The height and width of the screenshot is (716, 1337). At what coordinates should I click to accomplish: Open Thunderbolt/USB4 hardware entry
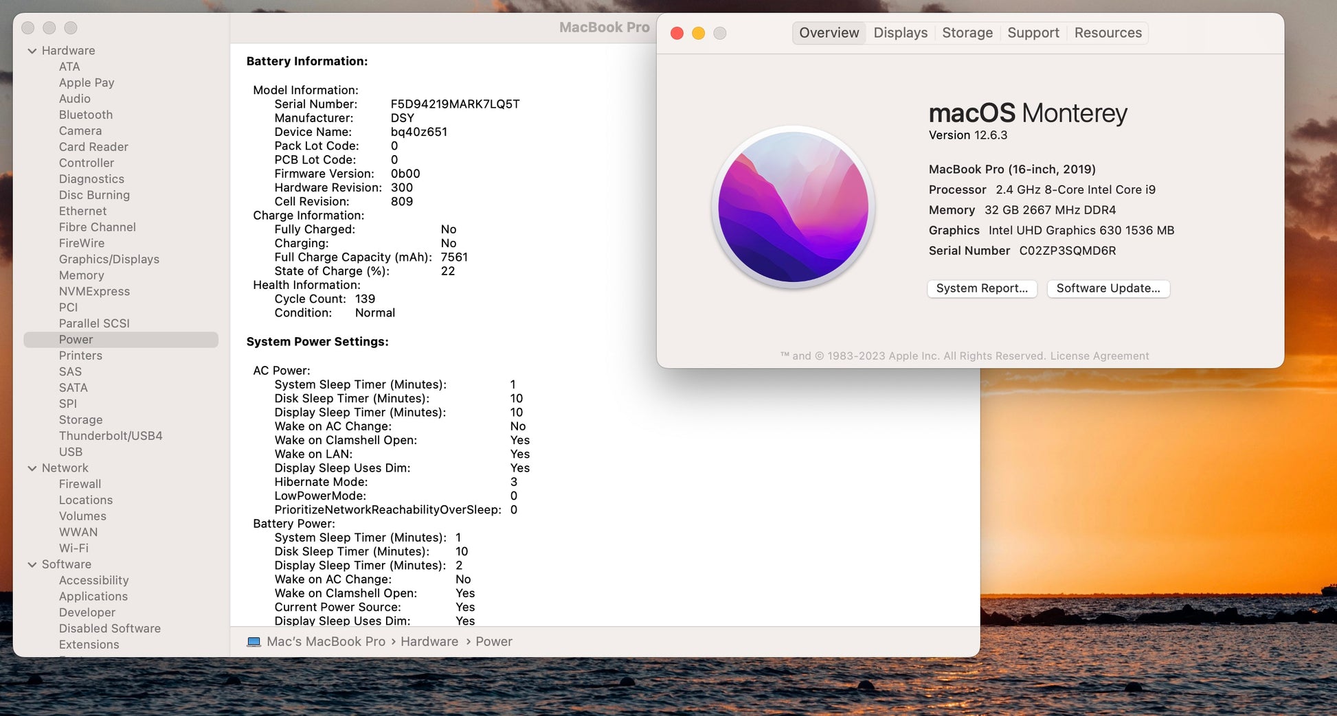pos(111,436)
